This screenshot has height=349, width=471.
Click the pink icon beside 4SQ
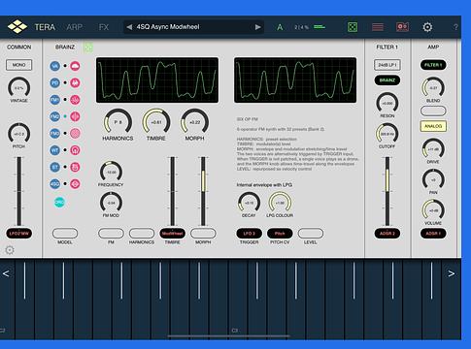tap(75, 184)
